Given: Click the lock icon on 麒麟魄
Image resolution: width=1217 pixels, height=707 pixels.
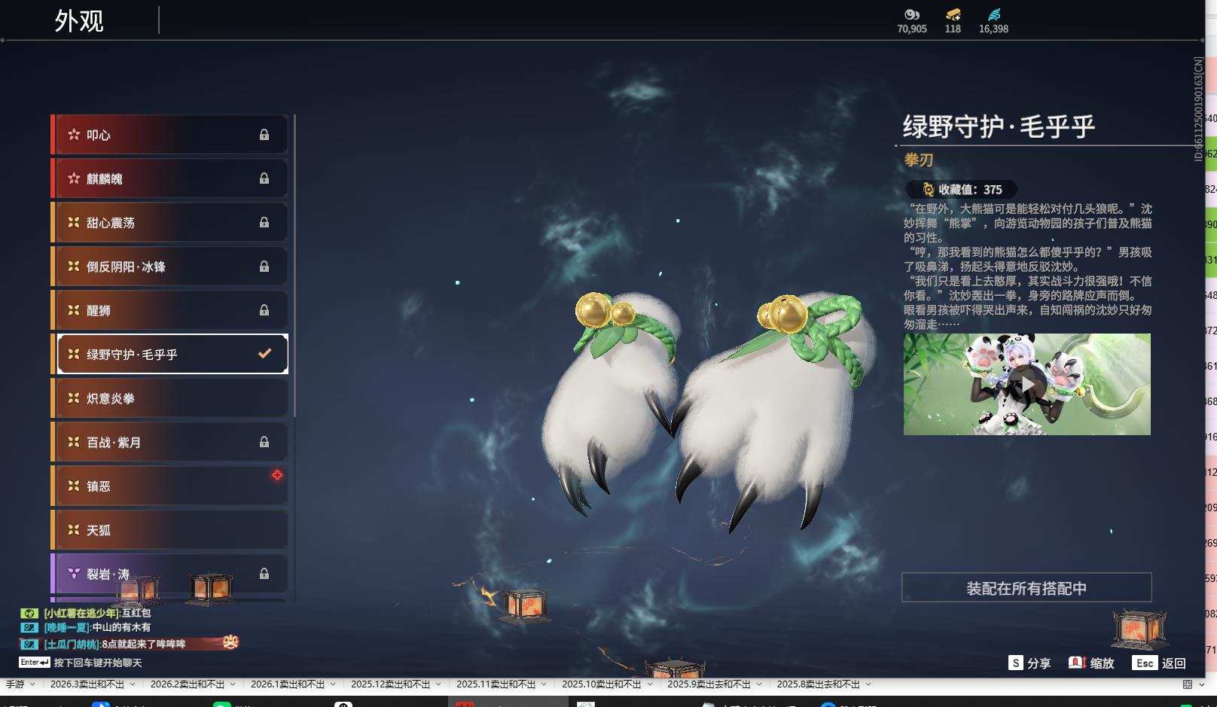Looking at the screenshot, I should pyautogui.click(x=264, y=178).
